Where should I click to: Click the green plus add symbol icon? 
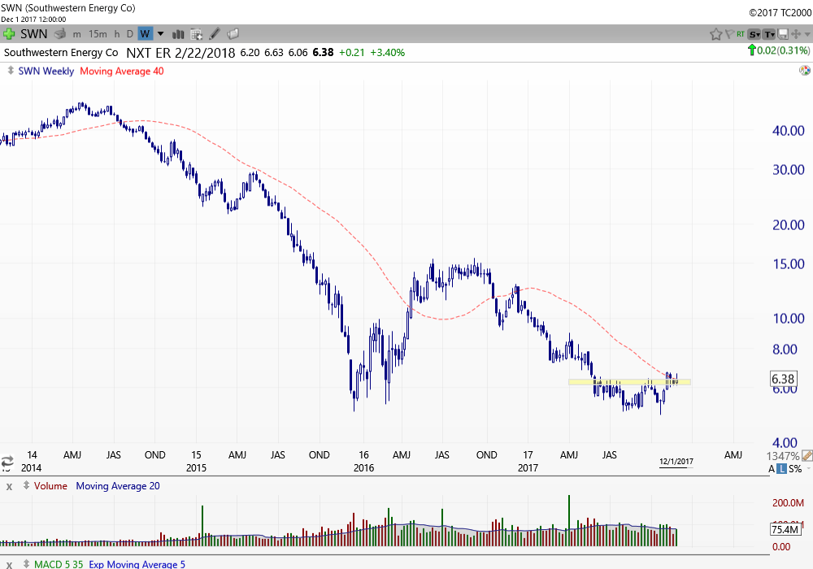click(9, 34)
